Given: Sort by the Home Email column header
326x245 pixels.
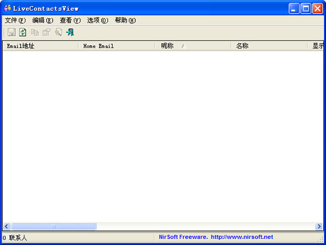Looking at the screenshot, I should (x=116, y=46).
